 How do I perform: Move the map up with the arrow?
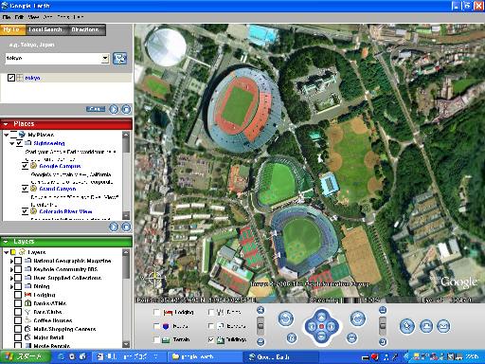pyautogui.click(x=321, y=317)
